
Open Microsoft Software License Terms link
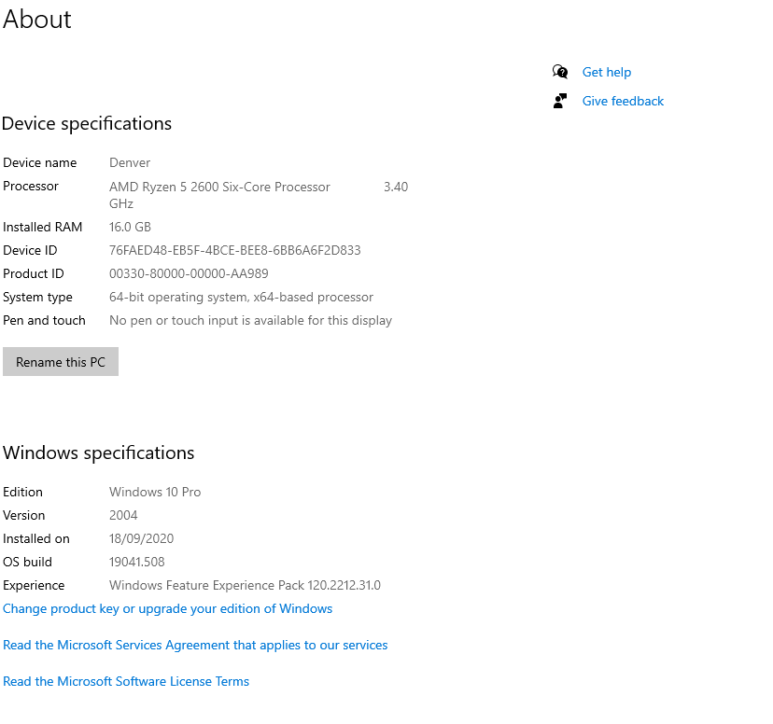[x=126, y=682]
